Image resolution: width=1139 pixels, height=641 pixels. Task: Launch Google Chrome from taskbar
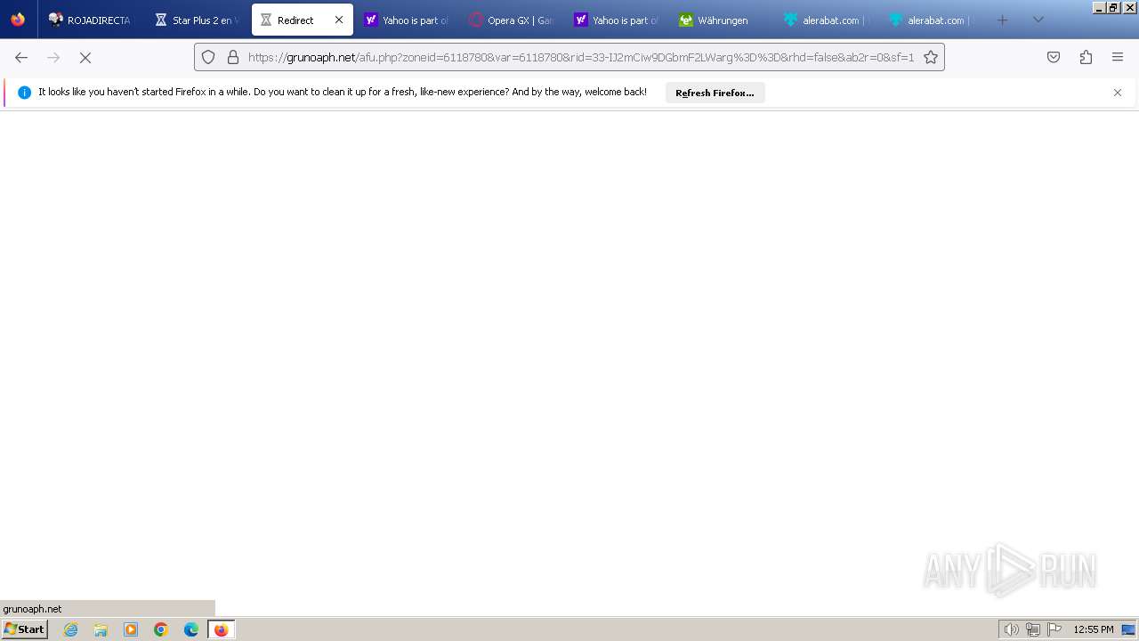161,629
